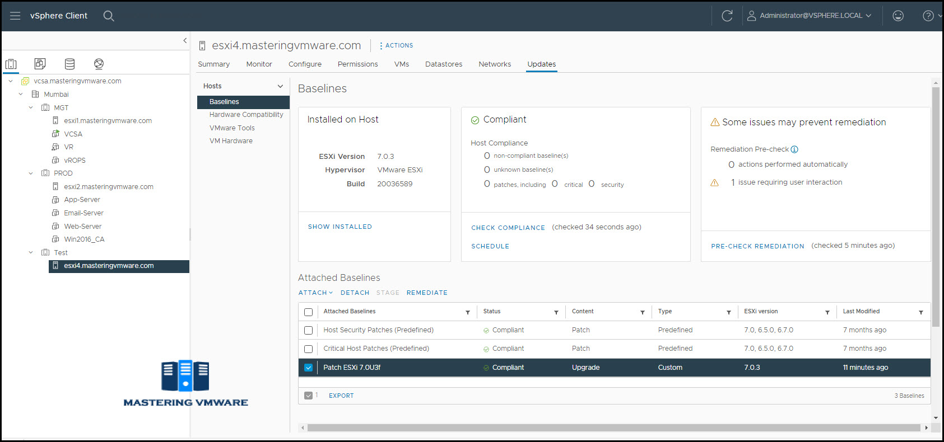Click the VCSA virtual machine icon
The image size is (944, 442).
[x=55, y=134]
